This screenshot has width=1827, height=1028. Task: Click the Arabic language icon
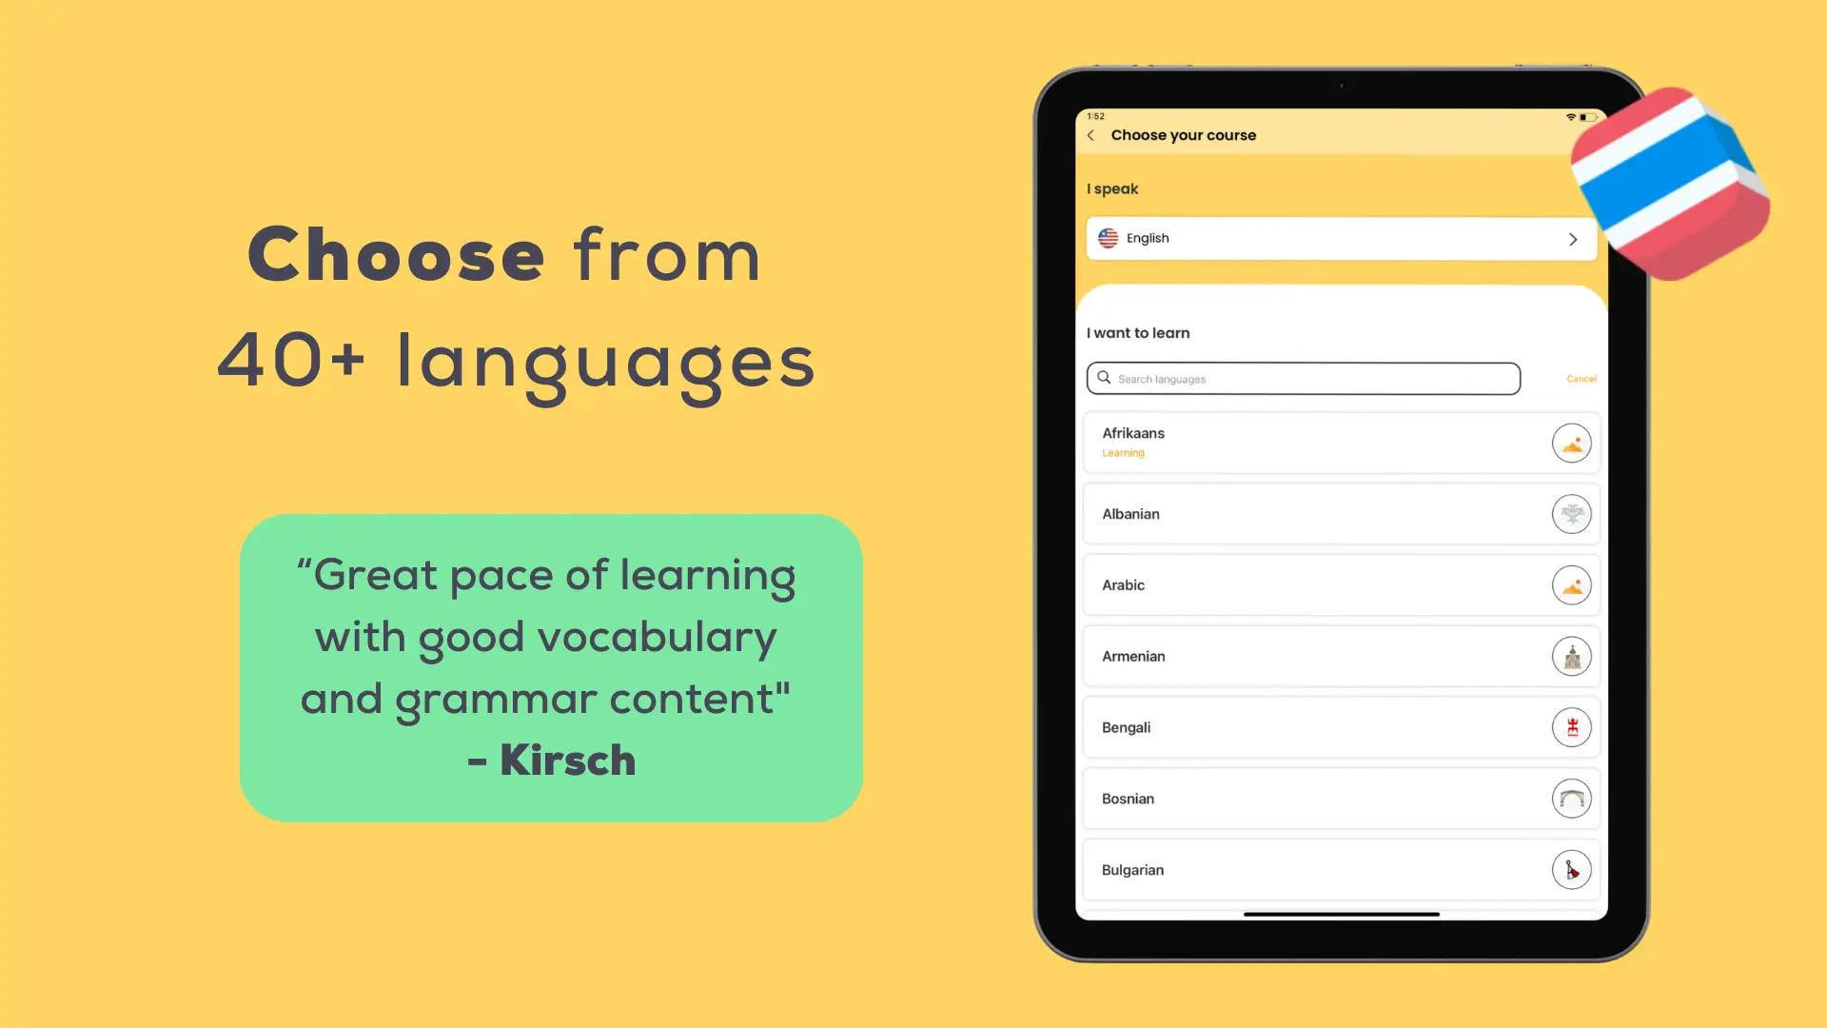[1570, 585]
